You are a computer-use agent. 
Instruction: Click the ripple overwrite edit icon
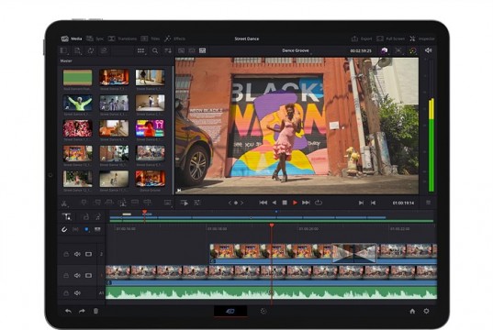pyautogui.click(x=109, y=203)
